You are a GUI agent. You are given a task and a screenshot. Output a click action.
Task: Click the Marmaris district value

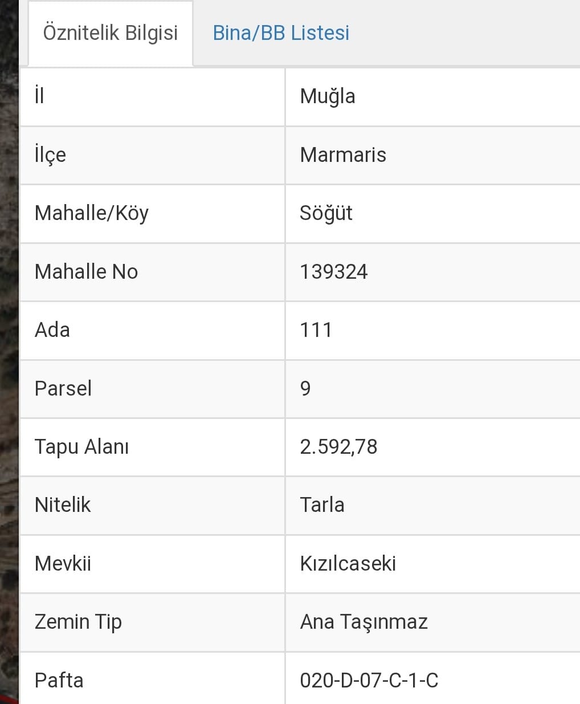343,155
